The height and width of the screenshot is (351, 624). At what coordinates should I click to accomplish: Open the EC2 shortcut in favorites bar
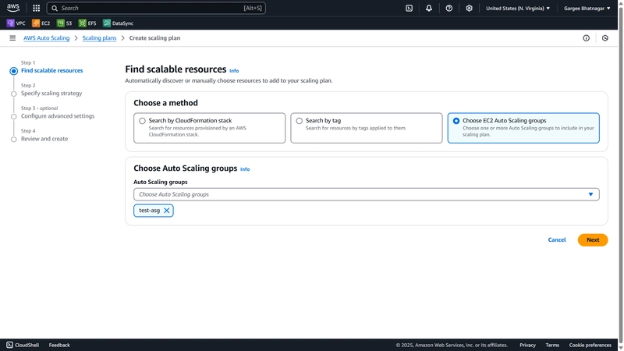(x=41, y=23)
